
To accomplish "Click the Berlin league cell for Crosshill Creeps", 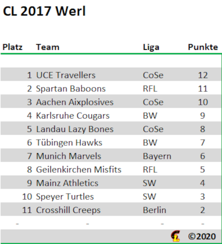I will tap(154, 210).
